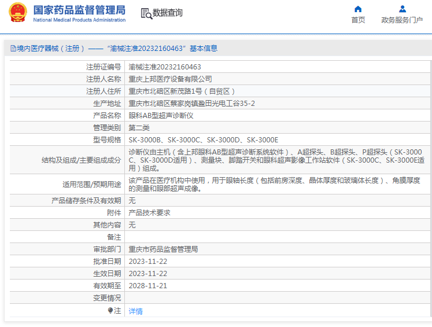The width and height of the screenshot is (432, 327).
Task: Click the model spec SK-3000B value cell
Action: pyautogui.click(x=203, y=140)
